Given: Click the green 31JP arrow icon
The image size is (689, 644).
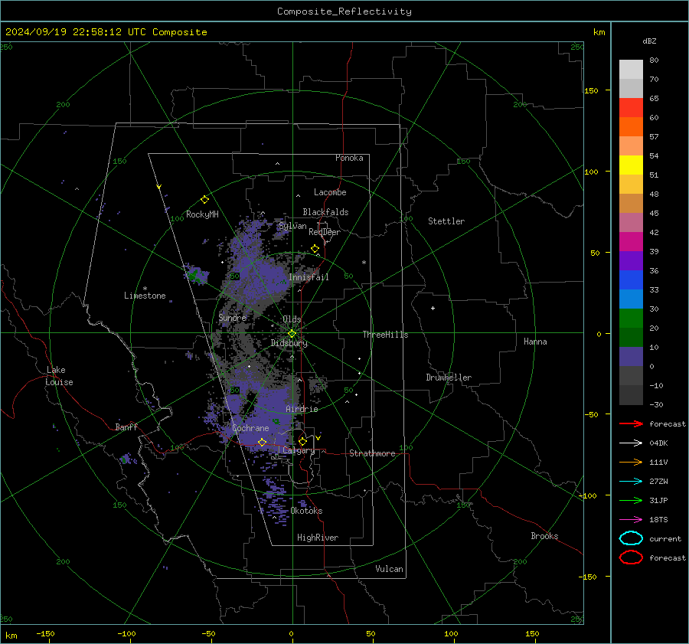Looking at the screenshot, I should pyautogui.click(x=631, y=500).
